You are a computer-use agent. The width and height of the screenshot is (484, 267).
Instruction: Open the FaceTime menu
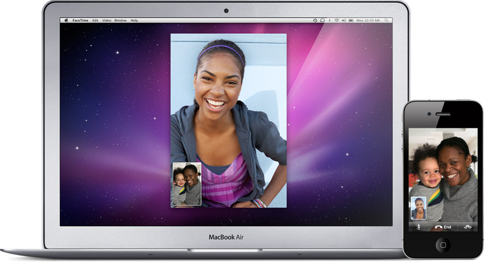pos(80,20)
